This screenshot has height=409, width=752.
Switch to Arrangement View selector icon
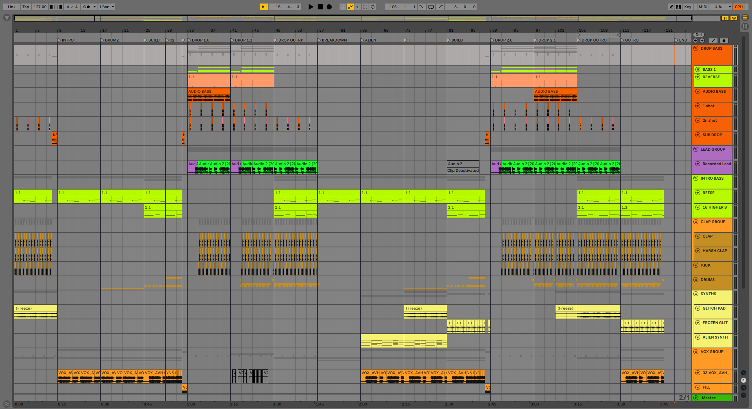point(745,18)
